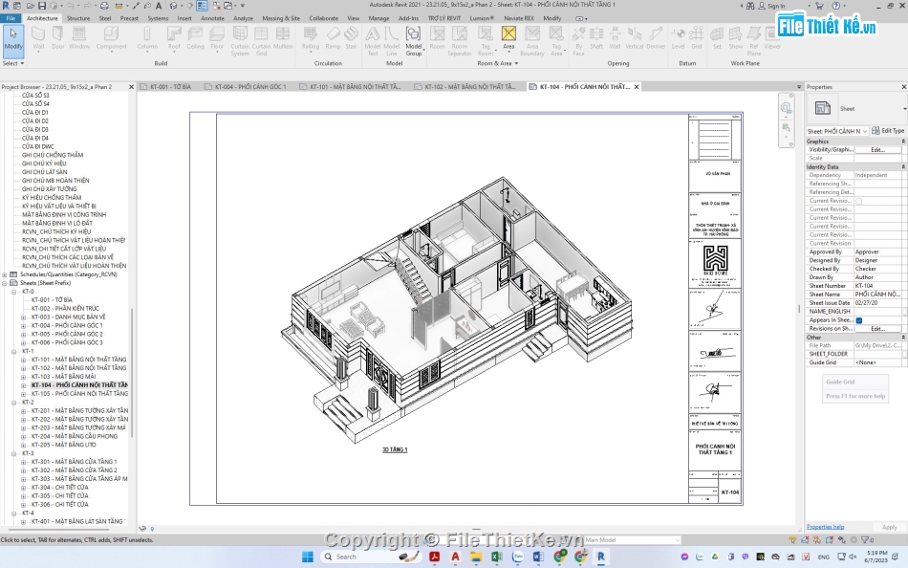Open the Structure ribbon tab
Image resolution: width=908 pixels, height=568 pixels.
pos(78,18)
